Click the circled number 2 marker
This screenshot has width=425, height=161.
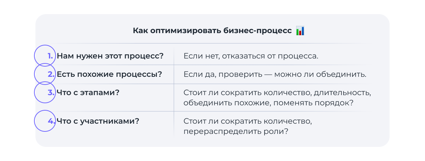[45, 74]
